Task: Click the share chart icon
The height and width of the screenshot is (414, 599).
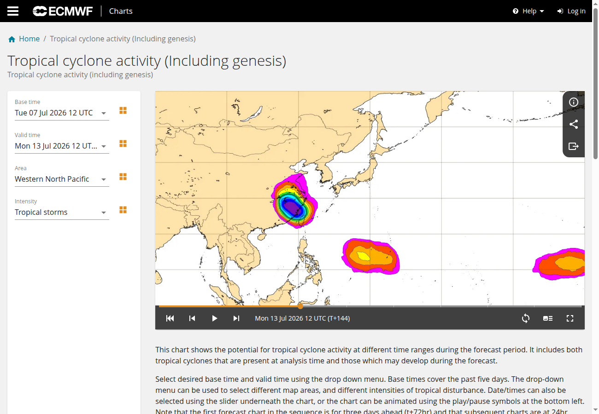Action: click(x=574, y=124)
